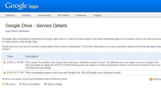This screenshot has height=92, width=161.
Task: Open the Products navigation tab
Action: 26,15
